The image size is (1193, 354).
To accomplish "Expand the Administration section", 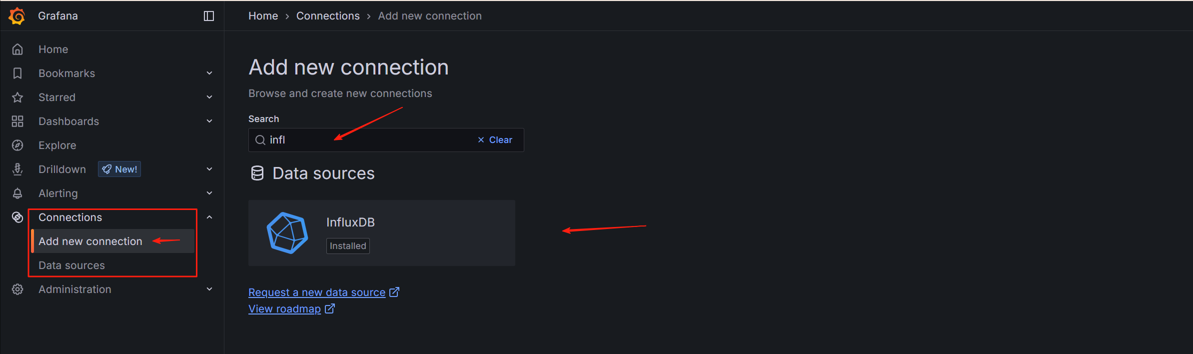I will [x=209, y=288].
